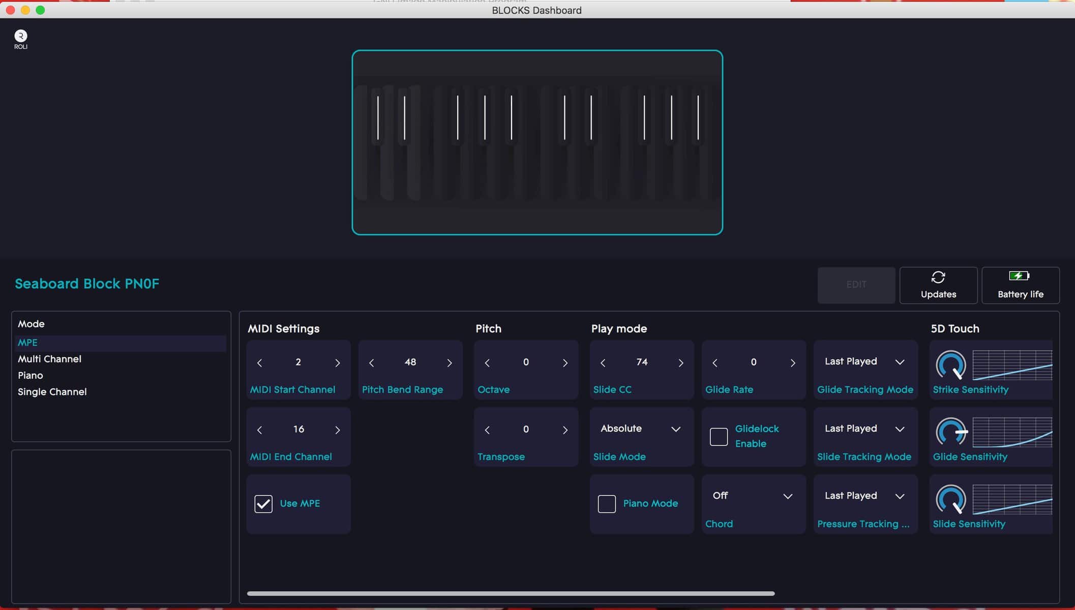Click the Battery life icon

coord(1020,276)
